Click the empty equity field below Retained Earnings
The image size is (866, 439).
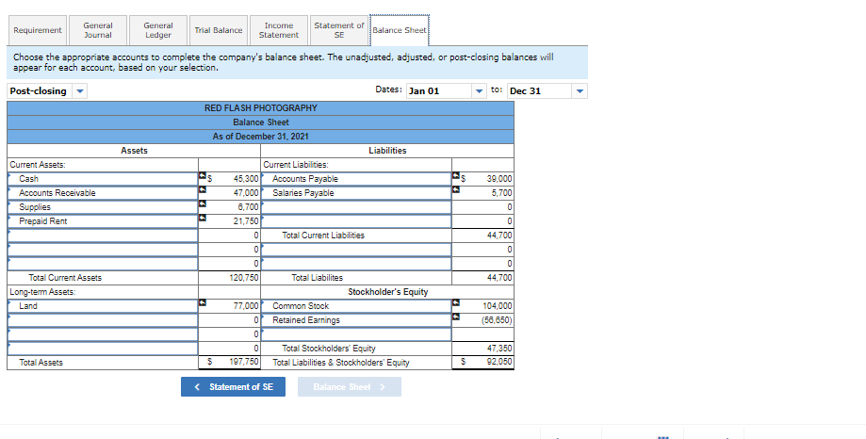[356, 334]
